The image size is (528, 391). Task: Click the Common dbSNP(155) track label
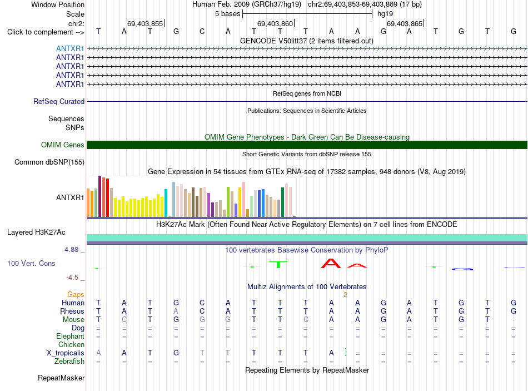[x=49, y=162]
